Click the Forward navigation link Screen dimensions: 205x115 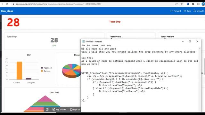[x=176, y=11]
